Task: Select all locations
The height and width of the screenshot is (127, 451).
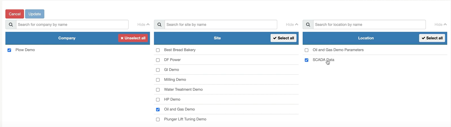Action: [x=432, y=38]
